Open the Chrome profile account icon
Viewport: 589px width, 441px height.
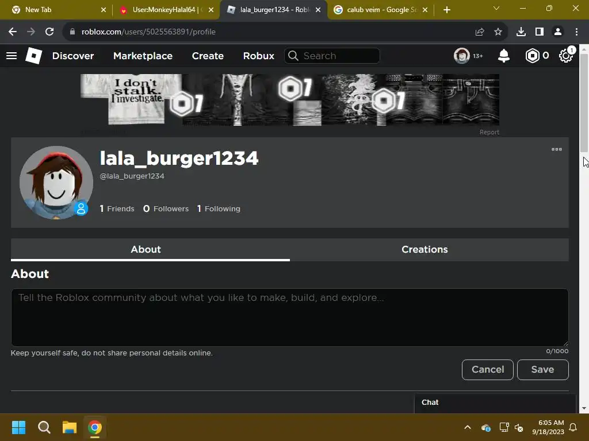pos(558,32)
